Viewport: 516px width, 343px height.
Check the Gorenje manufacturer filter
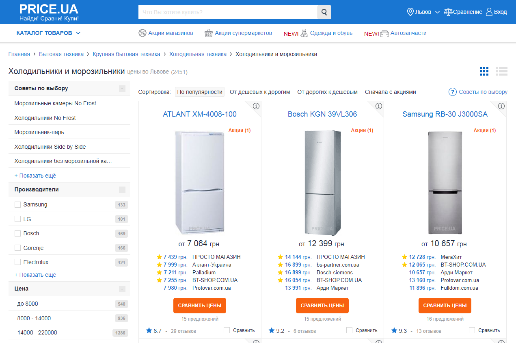click(x=17, y=248)
